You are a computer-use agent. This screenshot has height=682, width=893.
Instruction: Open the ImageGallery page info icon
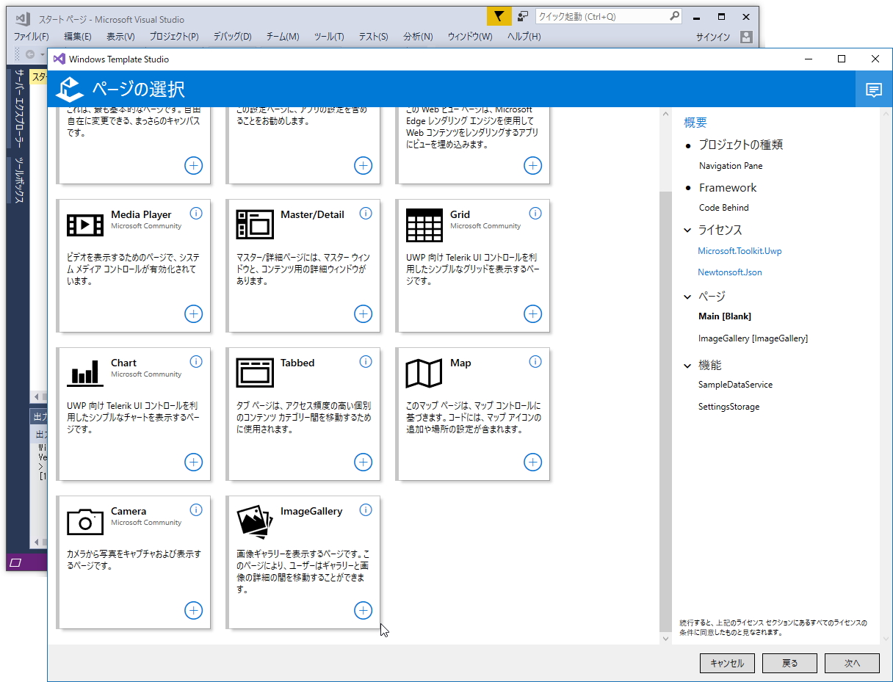(366, 509)
